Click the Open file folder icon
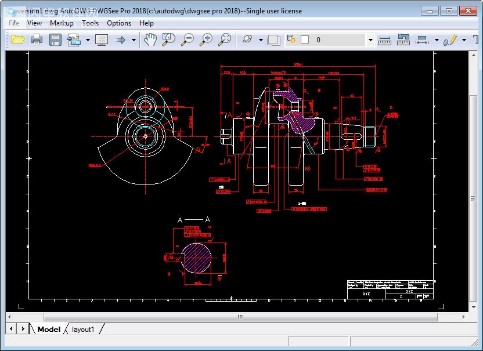This screenshot has width=483, height=351. coord(18,39)
